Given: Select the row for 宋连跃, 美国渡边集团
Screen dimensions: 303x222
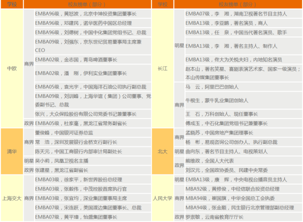Looking at the screenshot, I should [x=93, y=208].
